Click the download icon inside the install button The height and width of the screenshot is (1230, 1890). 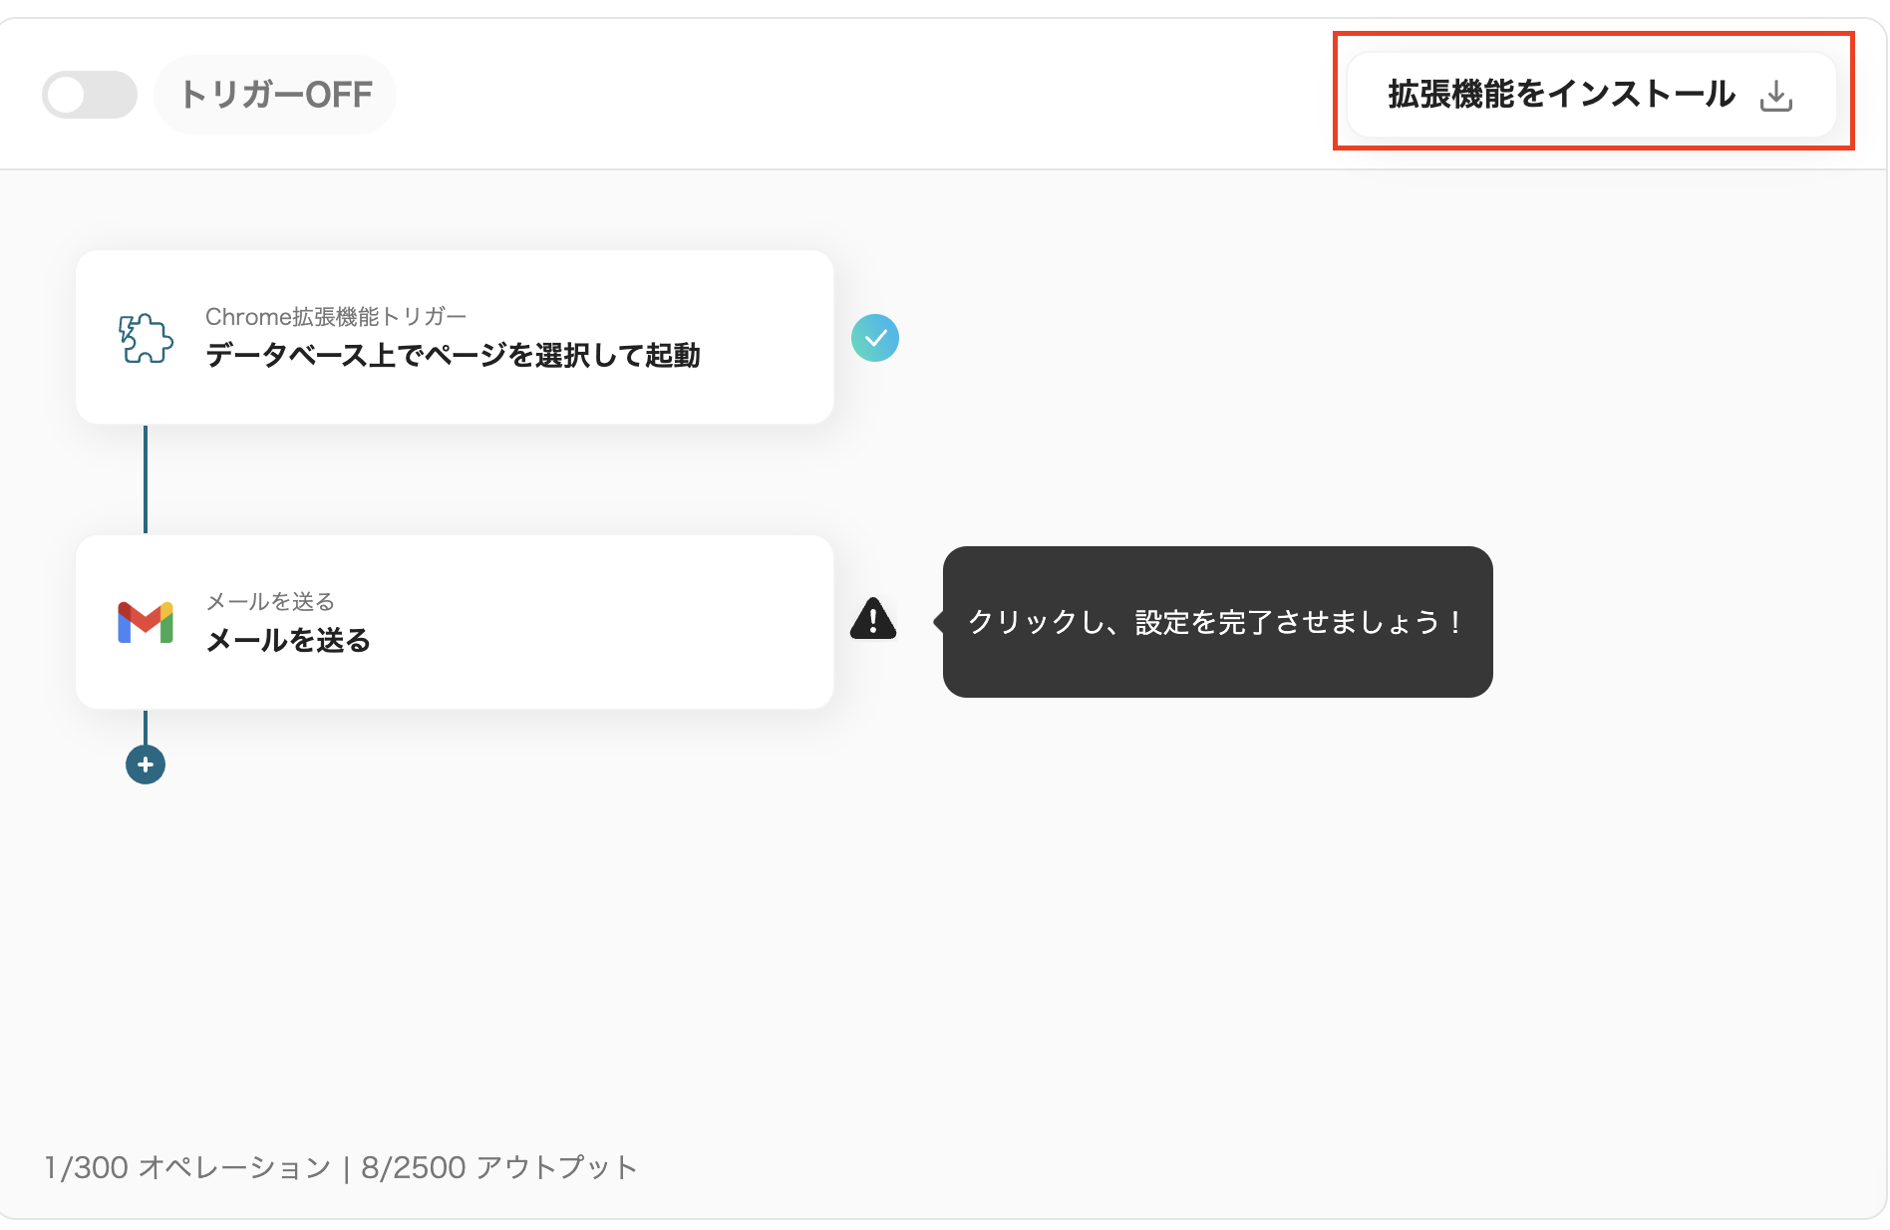point(1776,94)
